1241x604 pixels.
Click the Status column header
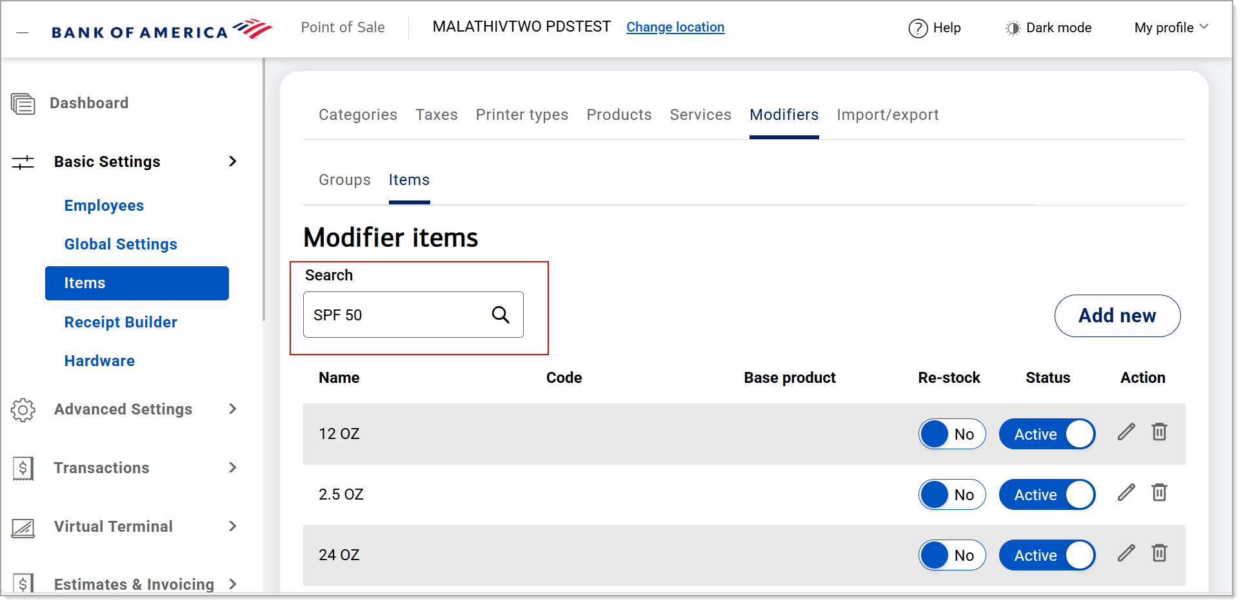[x=1047, y=378]
